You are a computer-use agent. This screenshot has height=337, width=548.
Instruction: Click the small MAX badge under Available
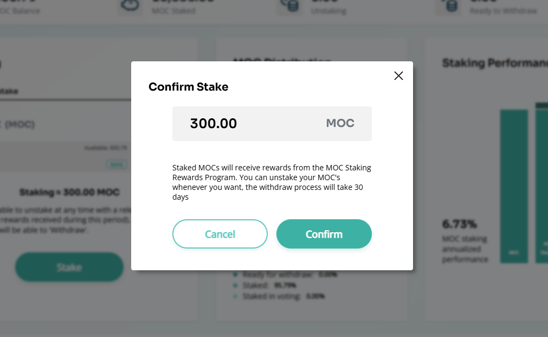[x=116, y=164]
